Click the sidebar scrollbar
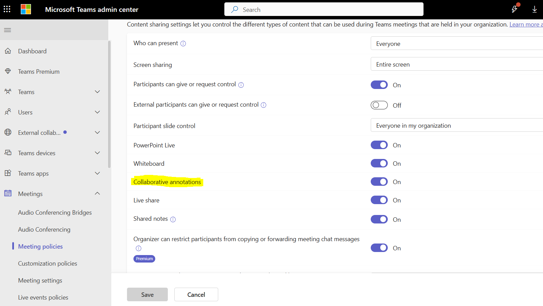This screenshot has width=543, height=306. (x=109, y=104)
